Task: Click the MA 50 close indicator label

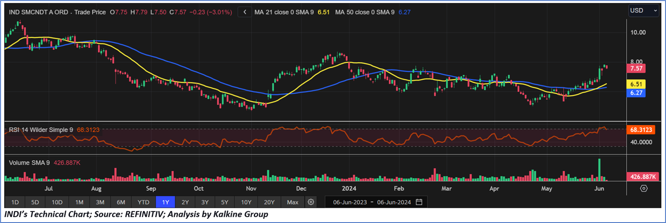Action: coord(366,12)
